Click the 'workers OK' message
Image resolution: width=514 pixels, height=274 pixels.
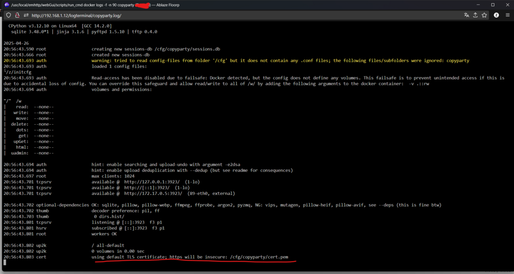pos(104,234)
